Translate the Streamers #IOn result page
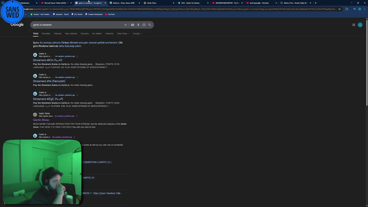368x207 pixels. [65, 56]
